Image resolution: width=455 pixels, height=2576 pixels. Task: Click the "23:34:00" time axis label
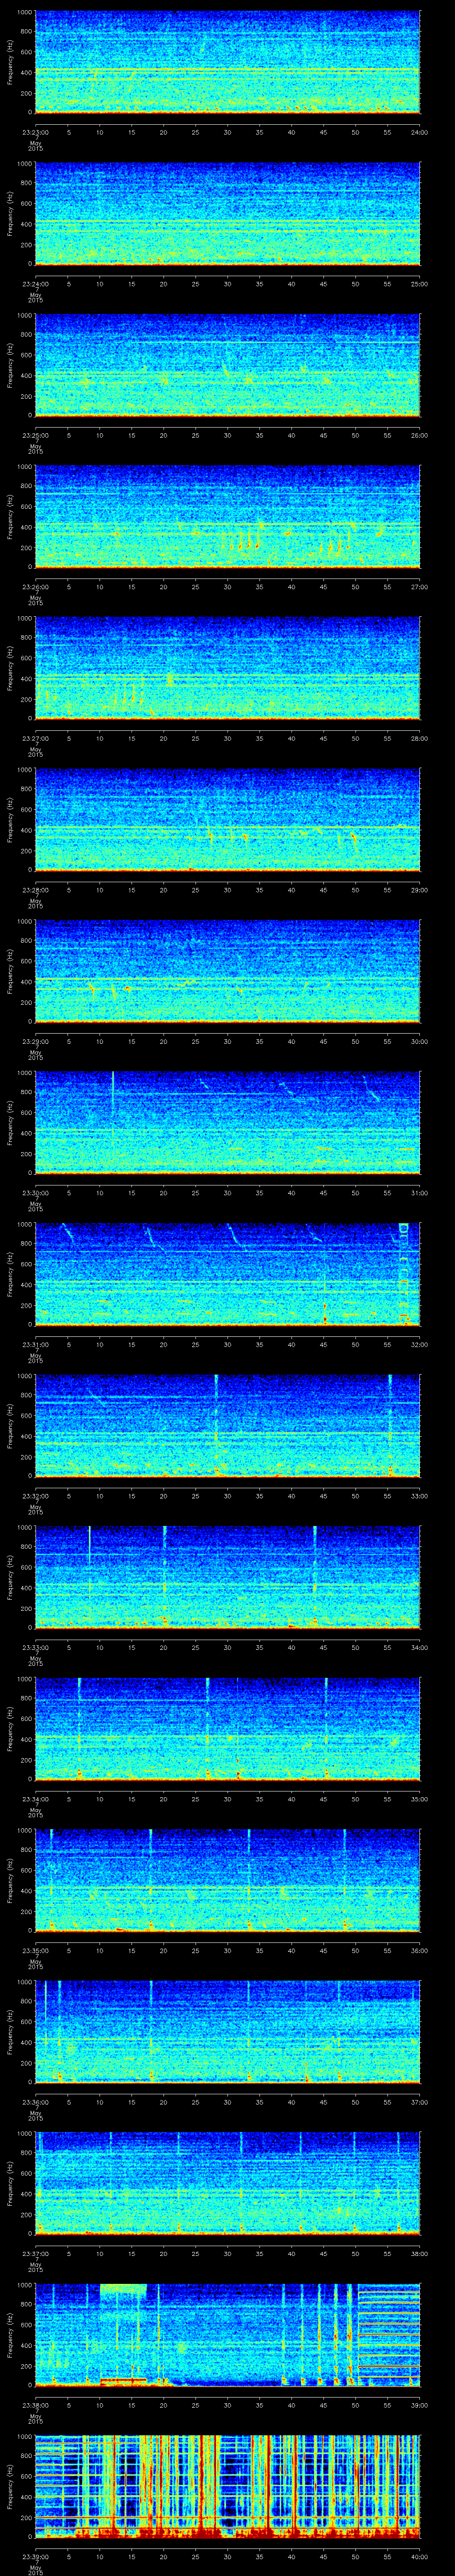pos(35,1799)
